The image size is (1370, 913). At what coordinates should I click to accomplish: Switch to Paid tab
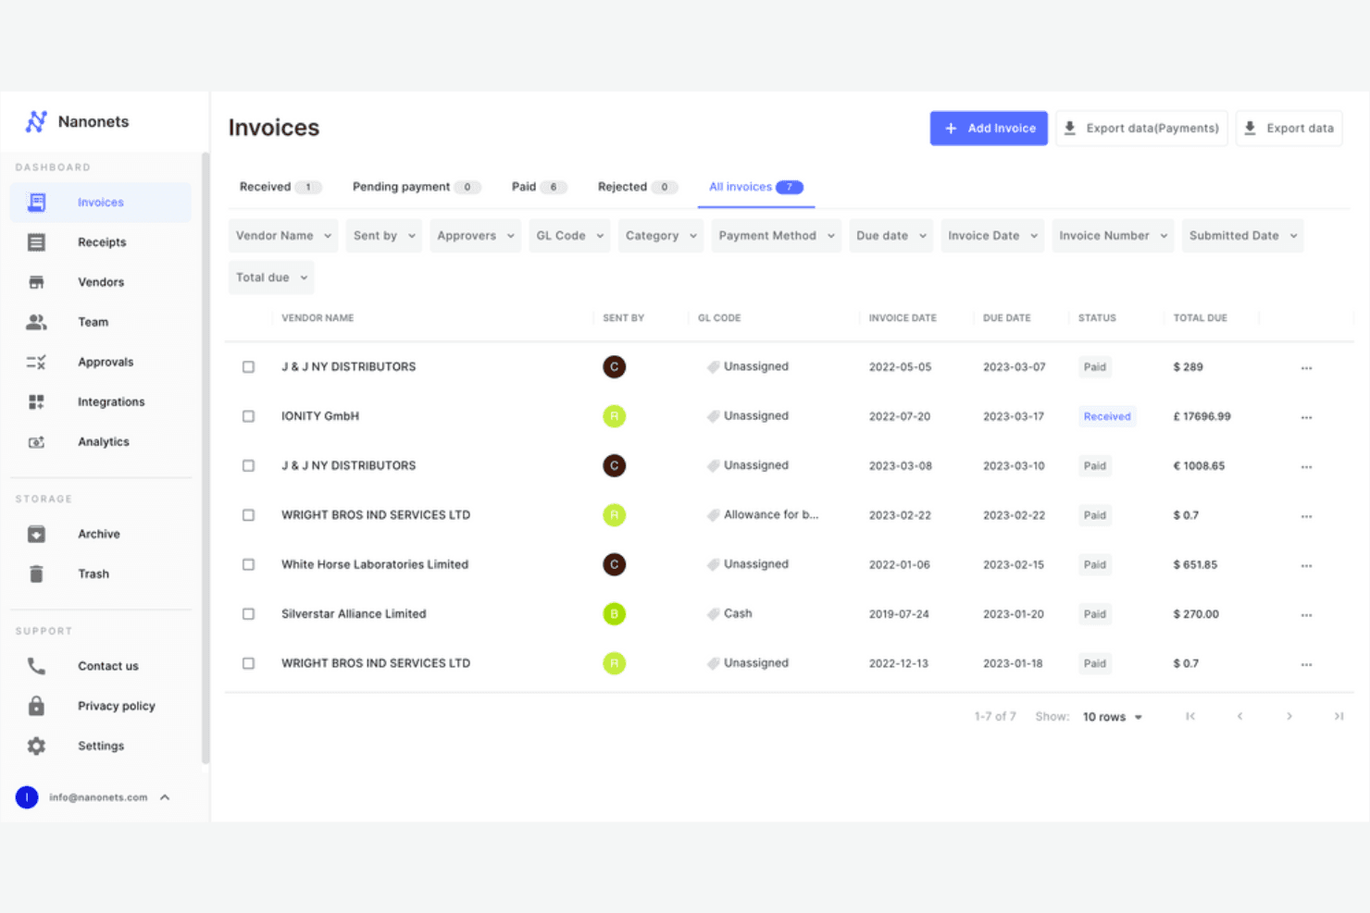coord(539,187)
